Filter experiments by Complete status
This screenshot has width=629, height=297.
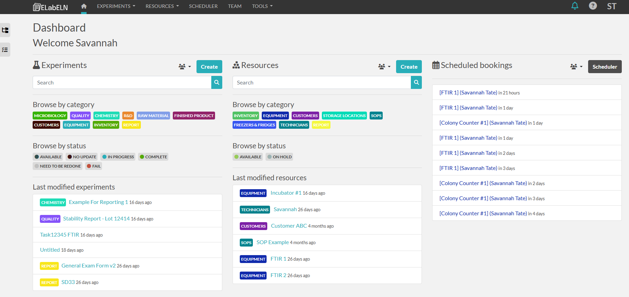(153, 157)
